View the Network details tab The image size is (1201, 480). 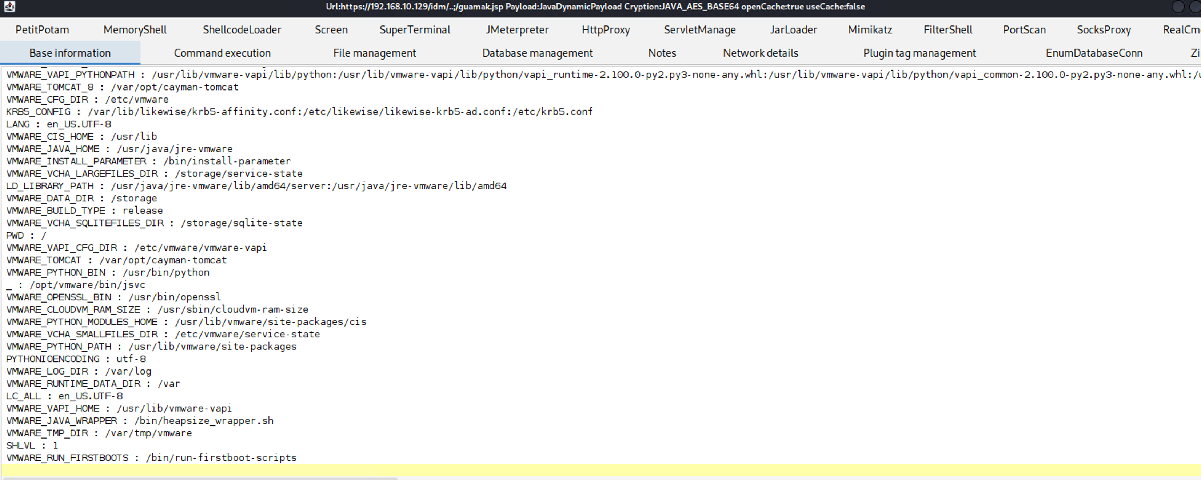(x=761, y=53)
